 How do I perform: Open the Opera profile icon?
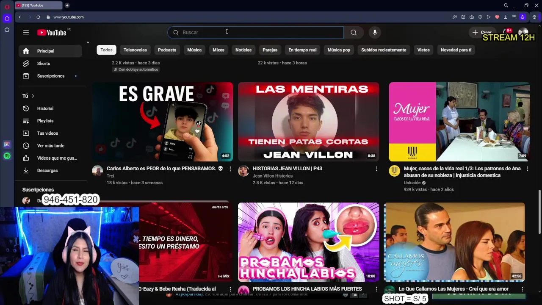[x=523, y=17]
